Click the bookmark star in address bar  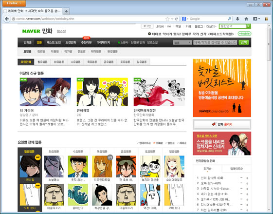[167, 19]
